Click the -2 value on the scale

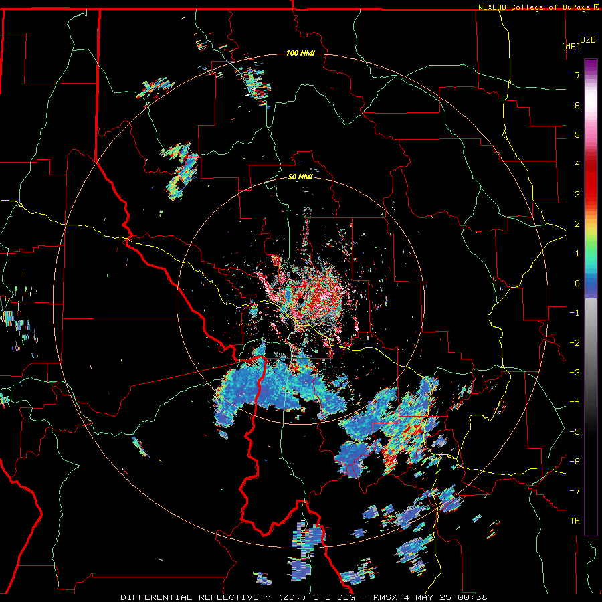[x=575, y=343]
